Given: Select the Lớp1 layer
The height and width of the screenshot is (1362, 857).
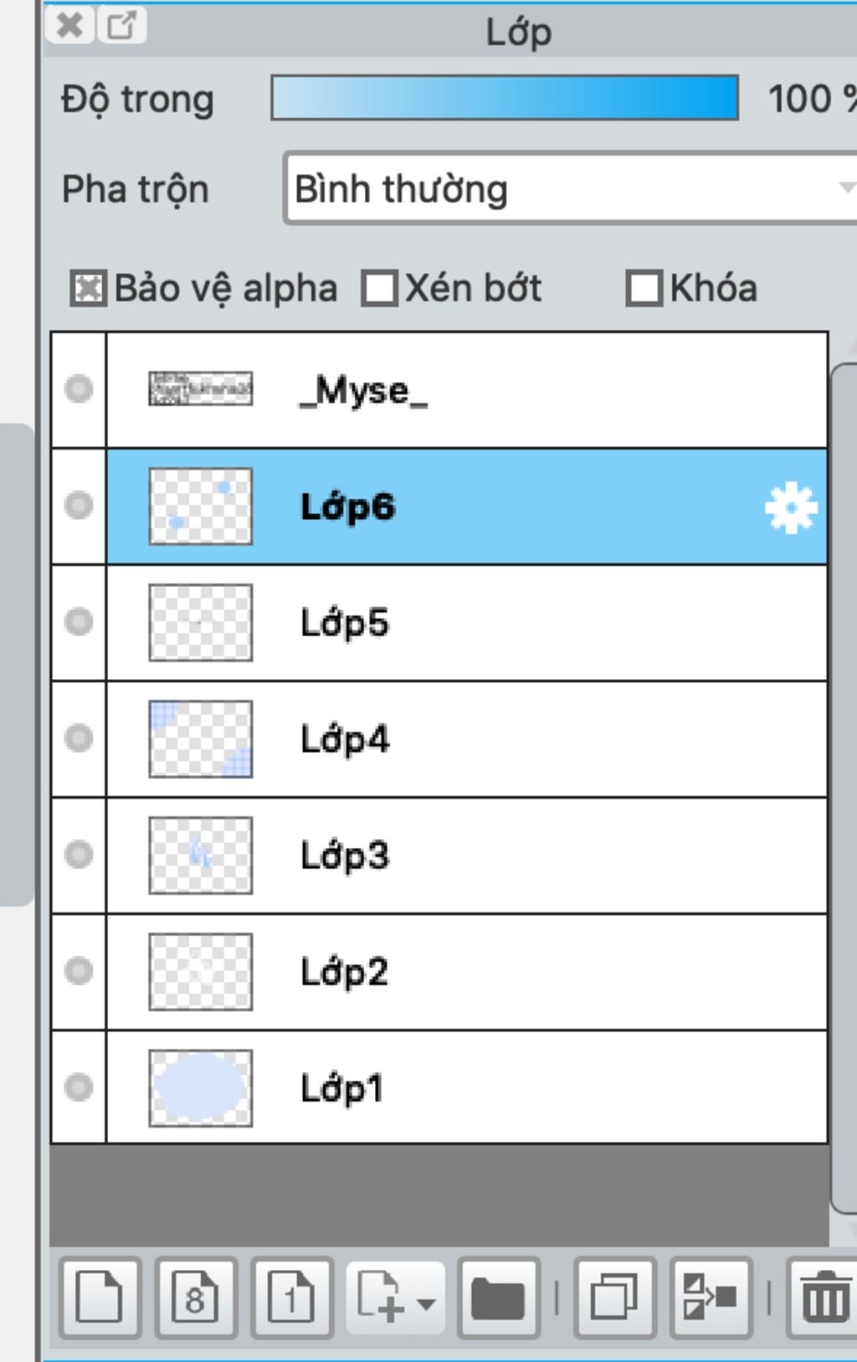Looking at the screenshot, I should [467, 1087].
